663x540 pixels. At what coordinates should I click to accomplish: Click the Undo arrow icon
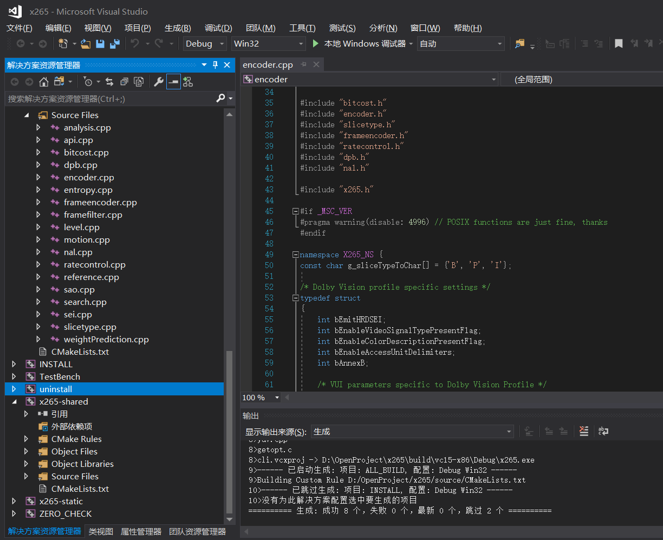[x=135, y=43]
